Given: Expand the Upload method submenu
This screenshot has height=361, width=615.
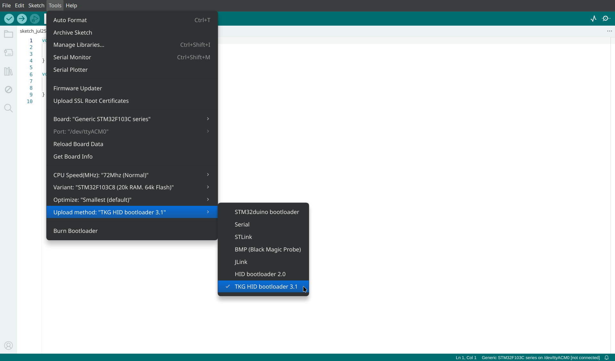Looking at the screenshot, I should [132, 212].
